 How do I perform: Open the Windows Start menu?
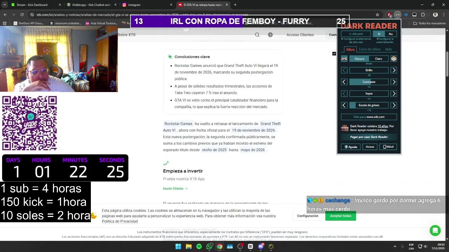pos(178,246)
